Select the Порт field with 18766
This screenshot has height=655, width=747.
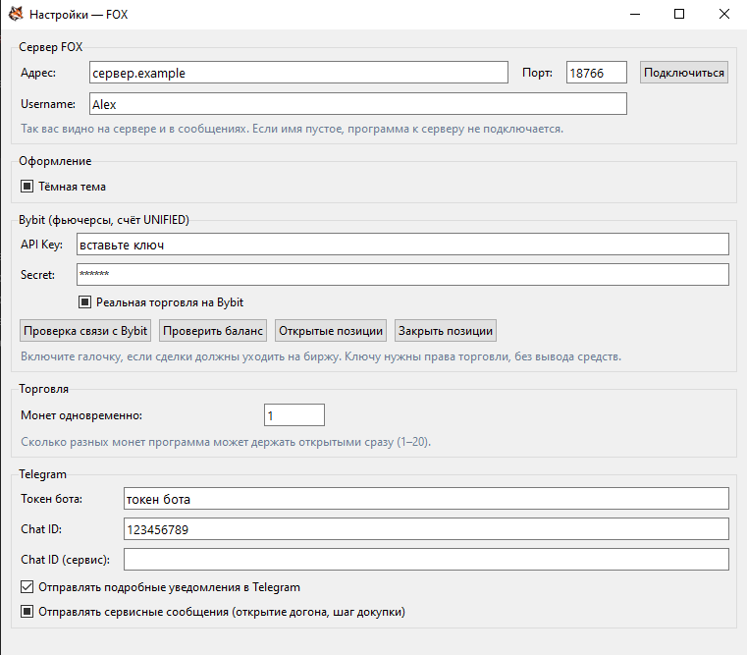[x=597, y=73]
